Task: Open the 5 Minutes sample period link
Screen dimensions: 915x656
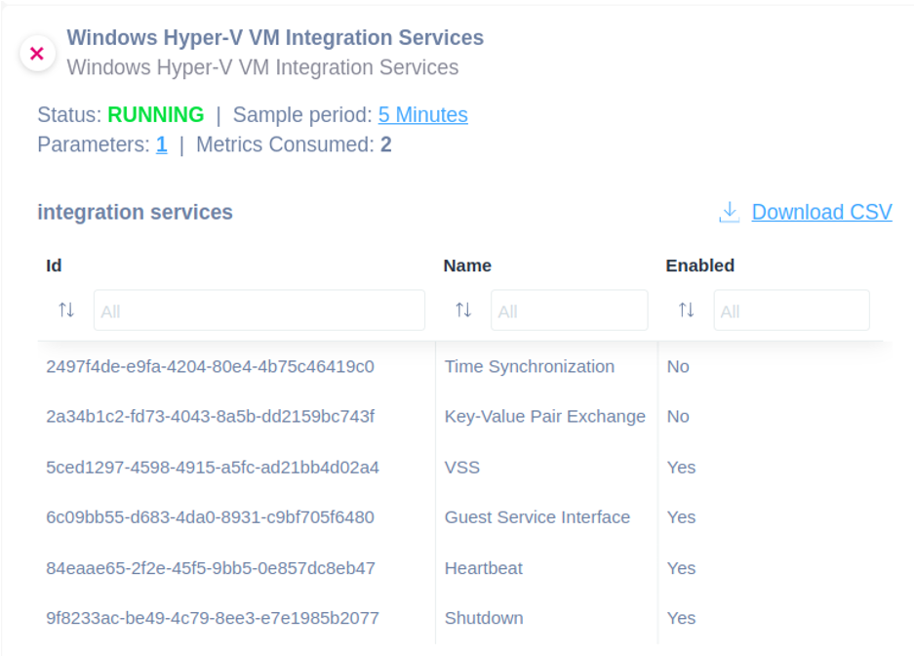Action: [x=422, y=115]
